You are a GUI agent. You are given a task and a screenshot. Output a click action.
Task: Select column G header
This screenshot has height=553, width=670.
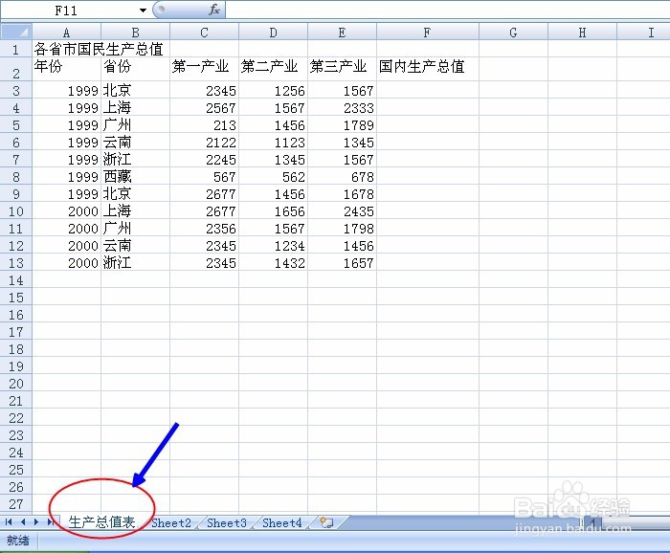pyautogui.click(x=514, y=32)
